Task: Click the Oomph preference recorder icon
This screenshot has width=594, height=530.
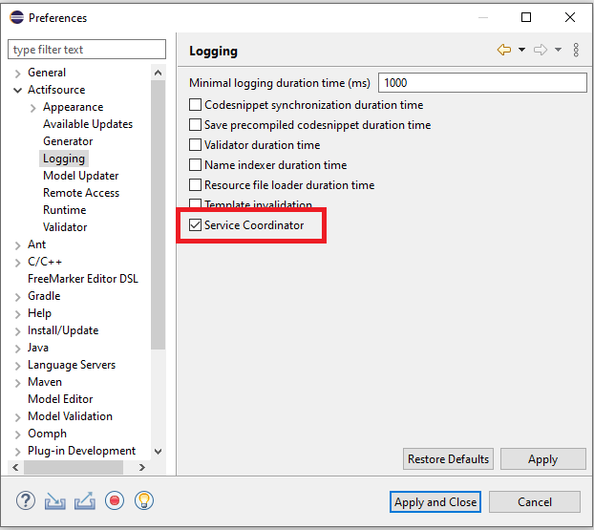Action: (x=115, y=500)
